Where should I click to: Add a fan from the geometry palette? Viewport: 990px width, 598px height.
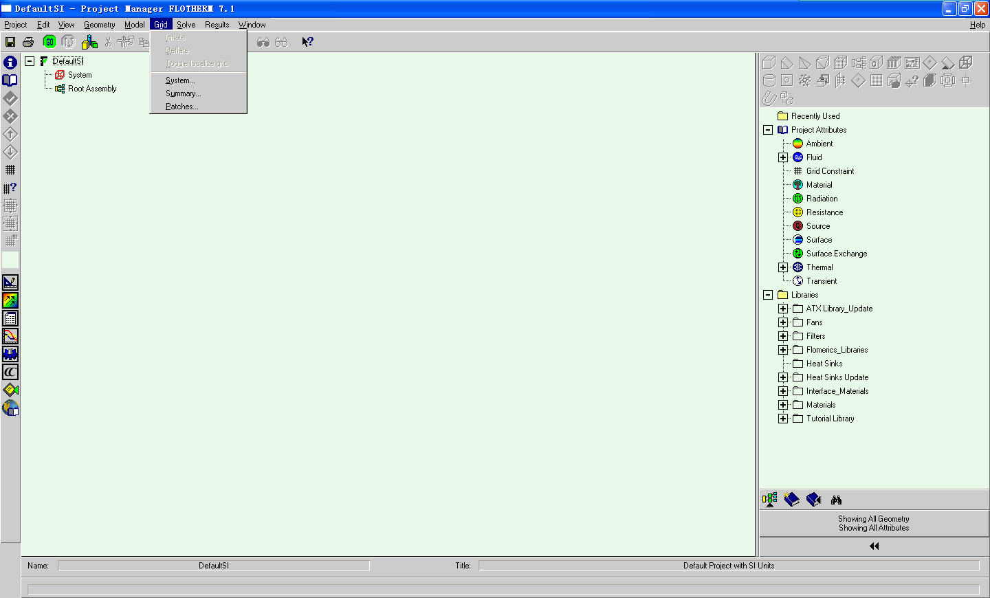(805, 80)
